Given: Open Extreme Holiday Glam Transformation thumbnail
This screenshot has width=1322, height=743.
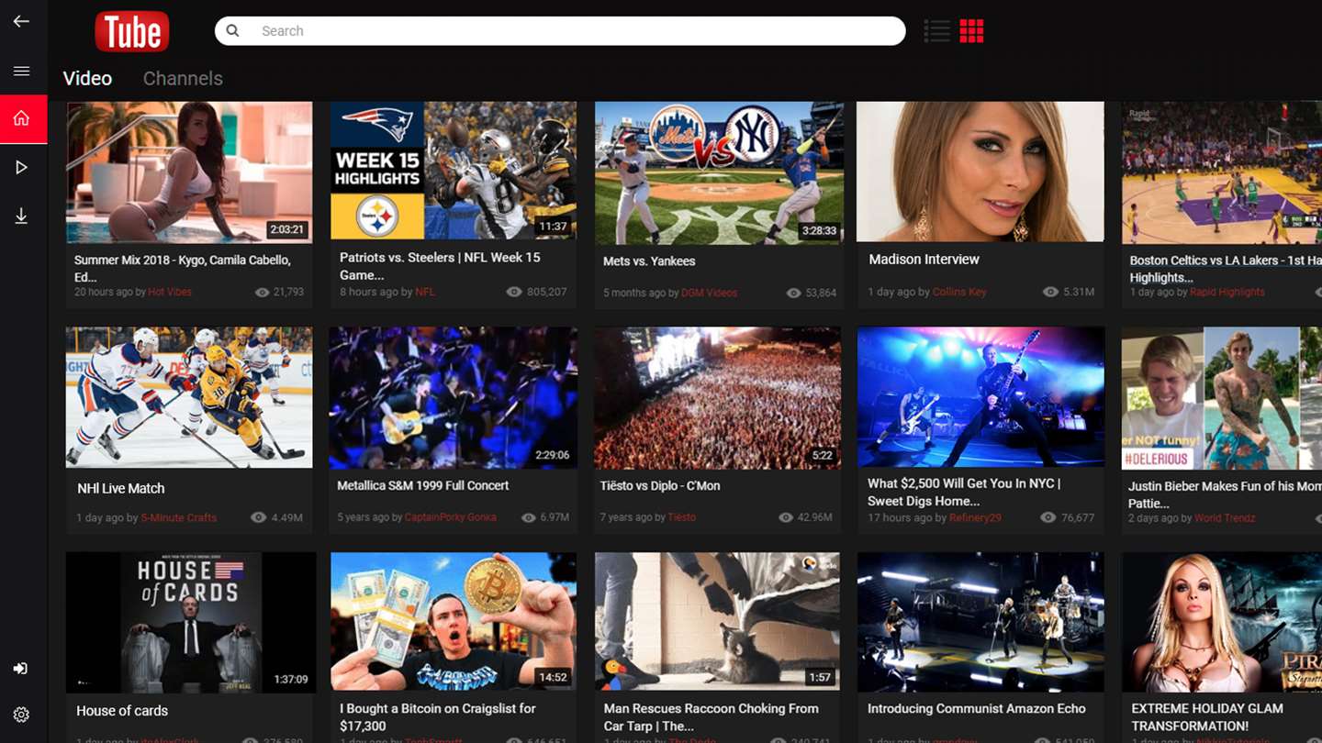Looking at the screenshot, I should [x=1222, y=622].
